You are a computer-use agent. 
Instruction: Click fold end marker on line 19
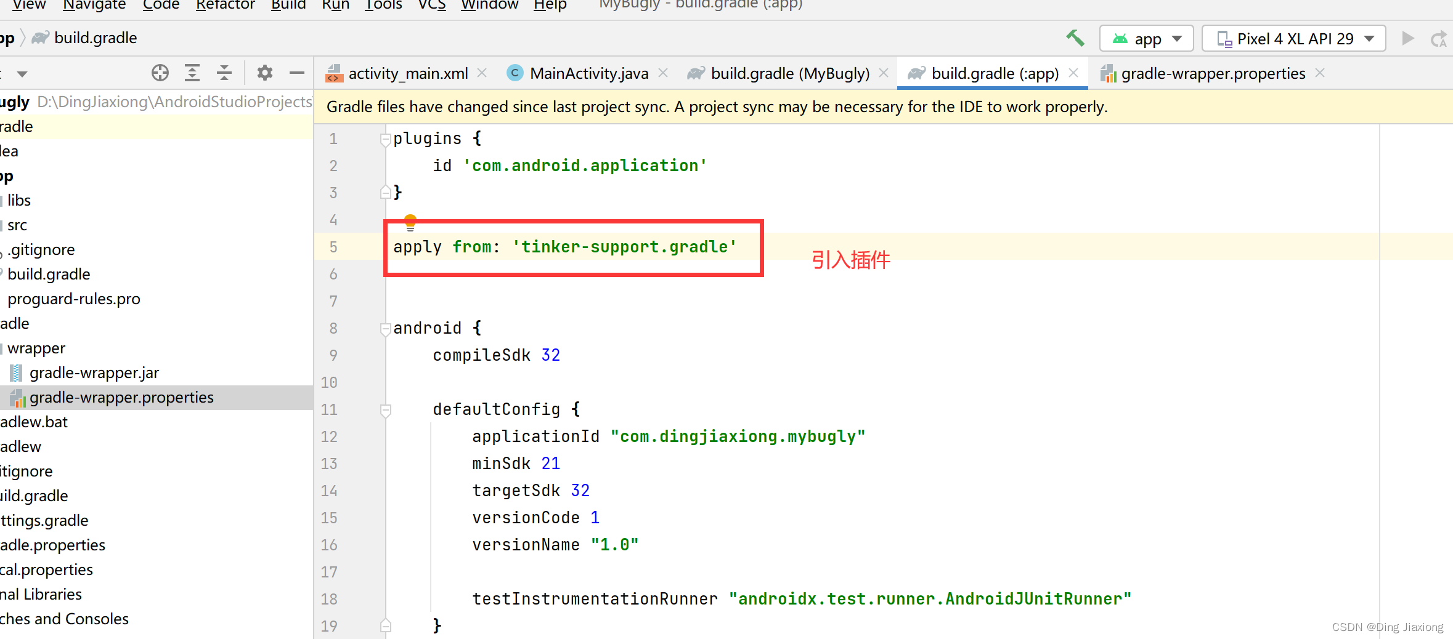386,625
